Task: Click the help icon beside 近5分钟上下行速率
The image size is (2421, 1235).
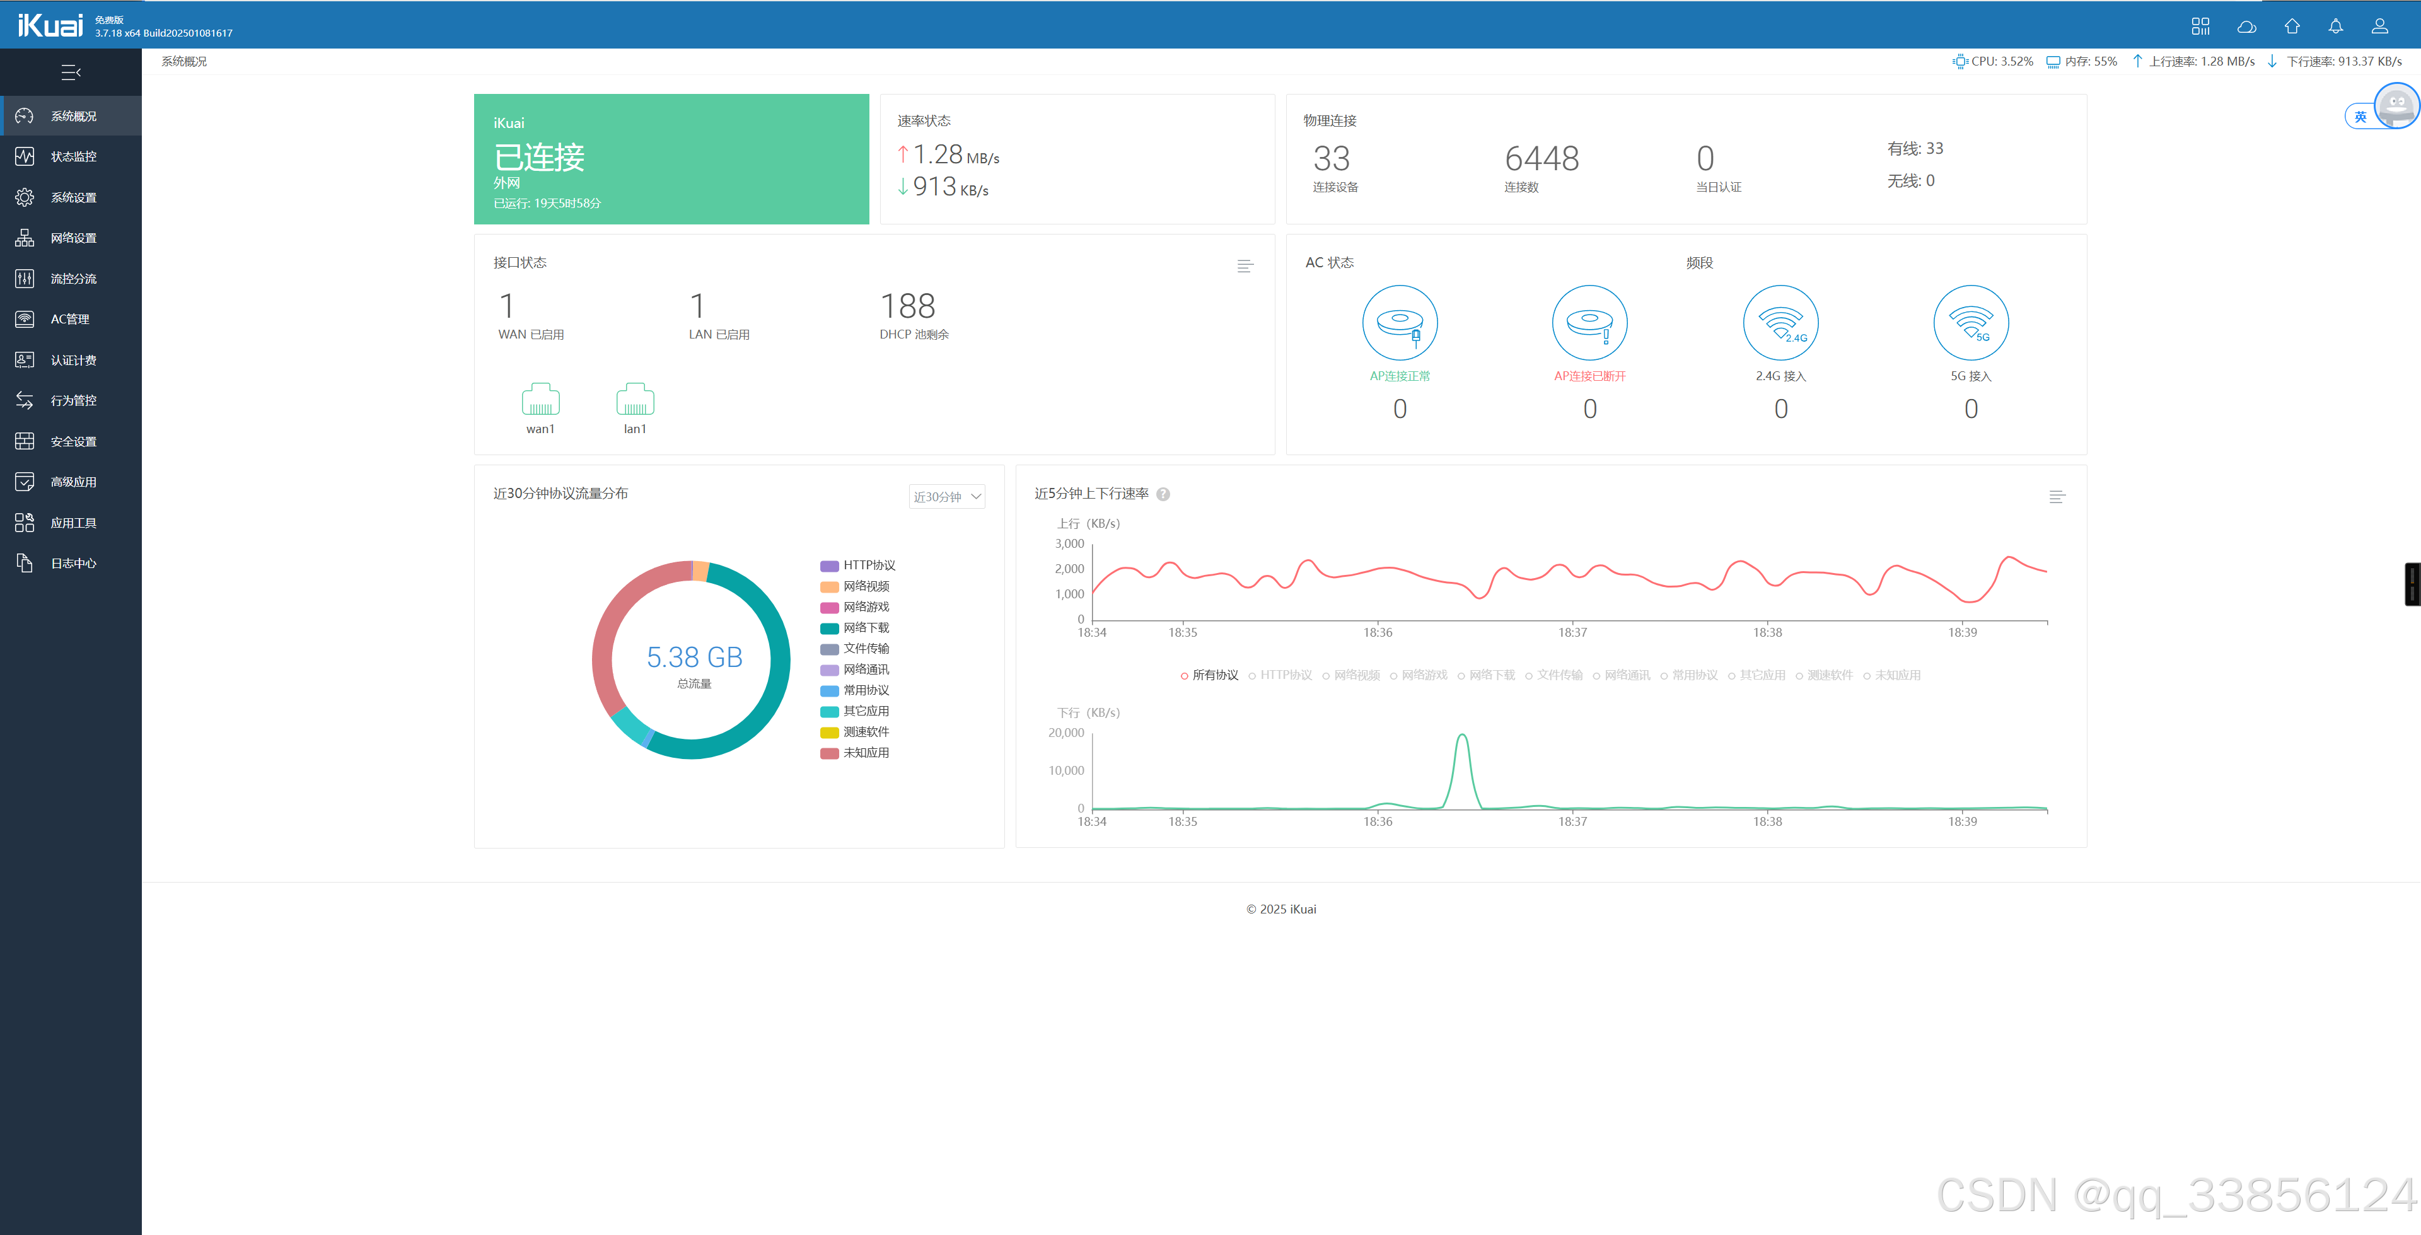Action: [1163, 494]
